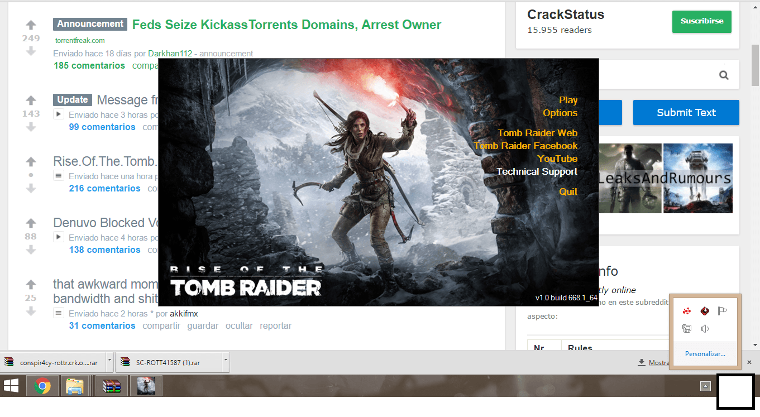Show hidden tray icons arrow
The width and height of the screenshot is (760, 417).
706,386
